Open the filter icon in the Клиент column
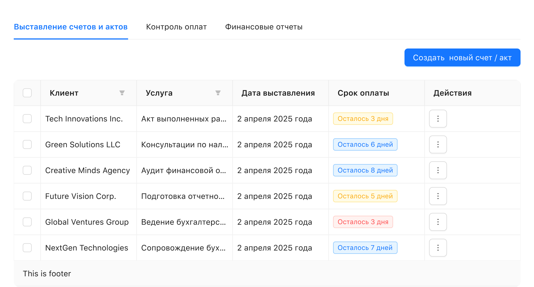Viewport: 534px width, 287px height. 122,93
